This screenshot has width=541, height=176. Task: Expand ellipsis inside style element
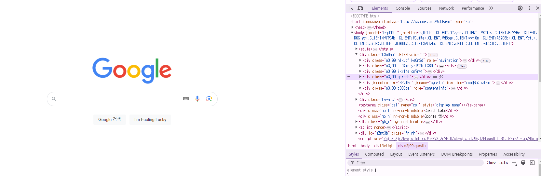(375, 49)
